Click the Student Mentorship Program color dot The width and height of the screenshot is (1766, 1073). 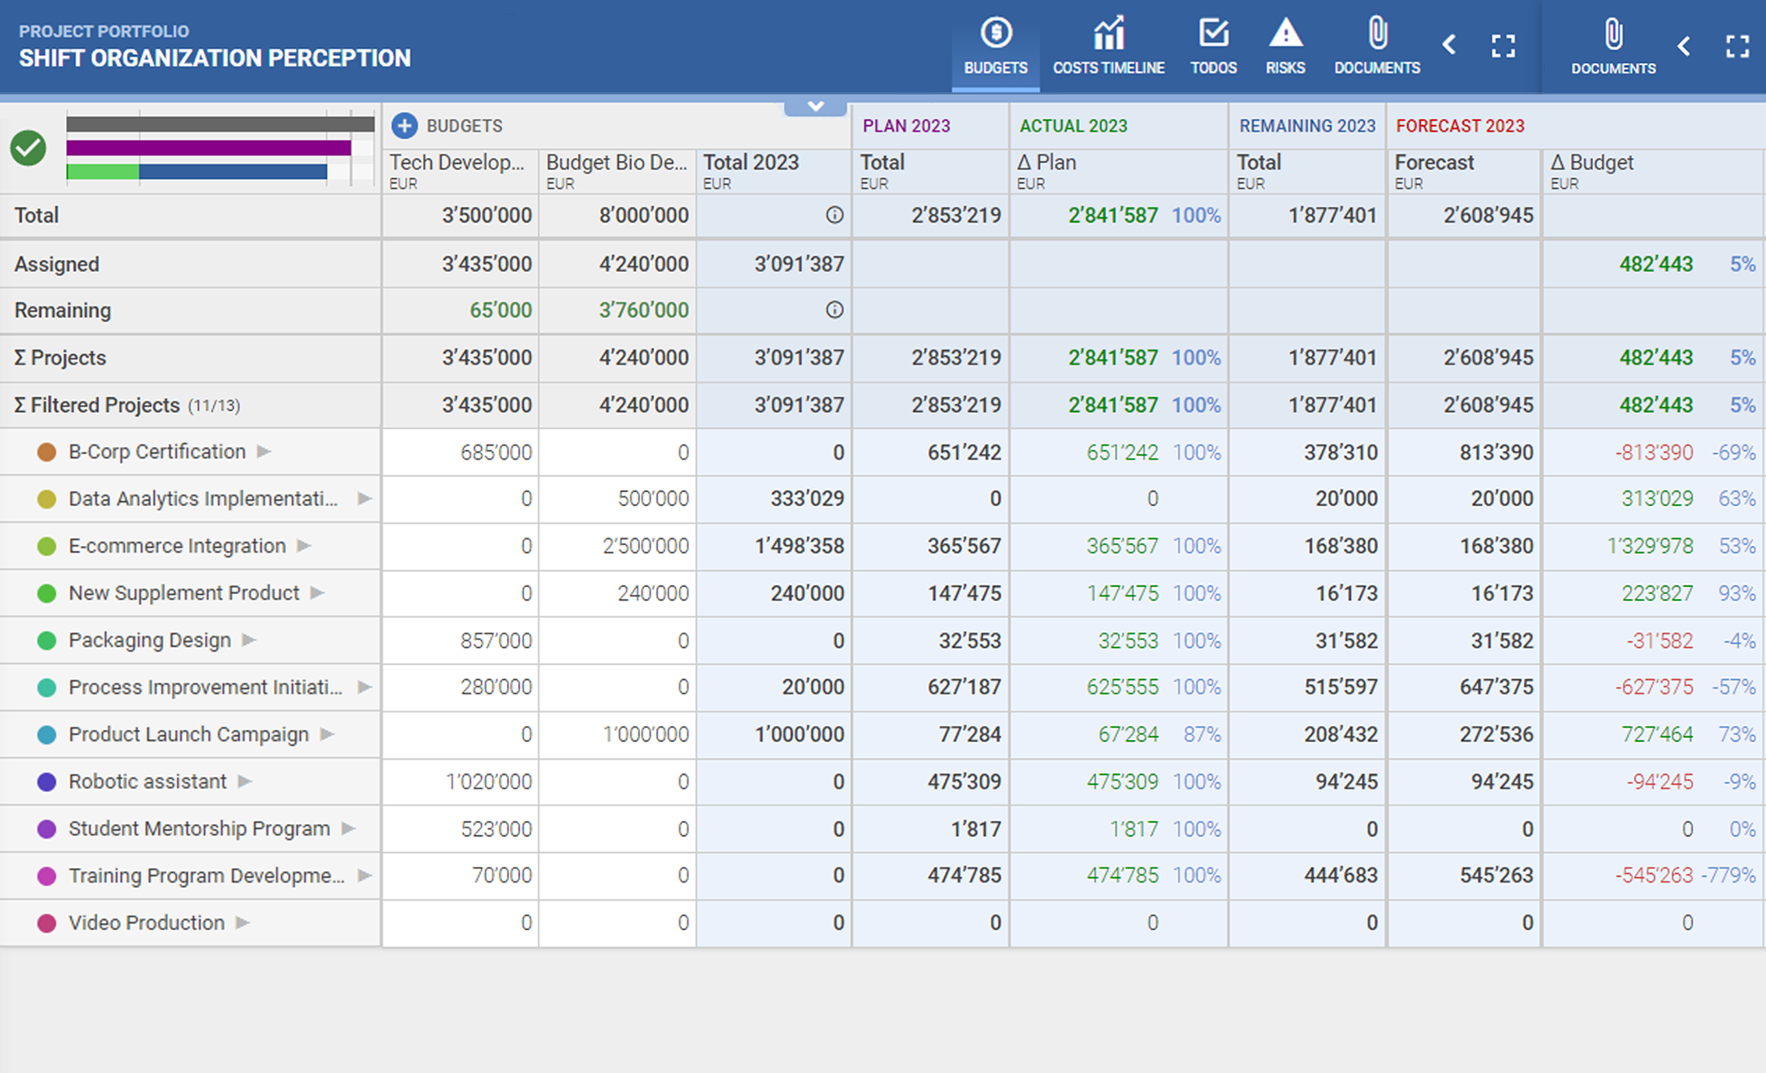(47, 829)
